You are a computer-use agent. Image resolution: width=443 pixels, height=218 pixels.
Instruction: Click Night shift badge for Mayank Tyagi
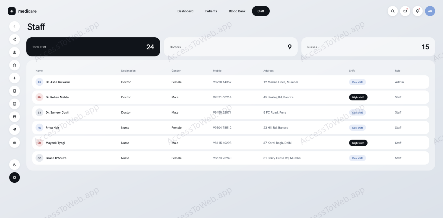click(x=358, y=143)
